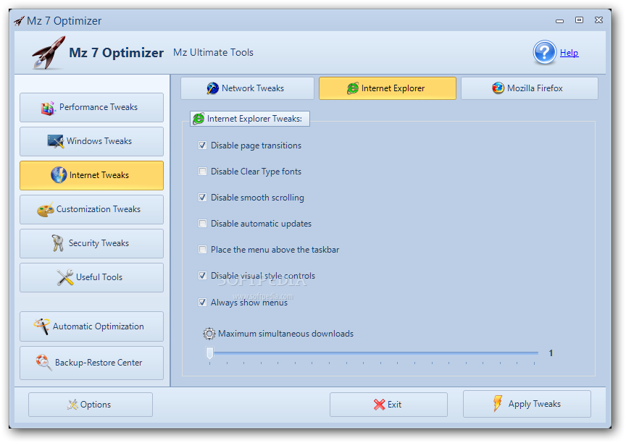626x443 pixels.
Task: Open the Performance Tweaks section
Action: 91,108
